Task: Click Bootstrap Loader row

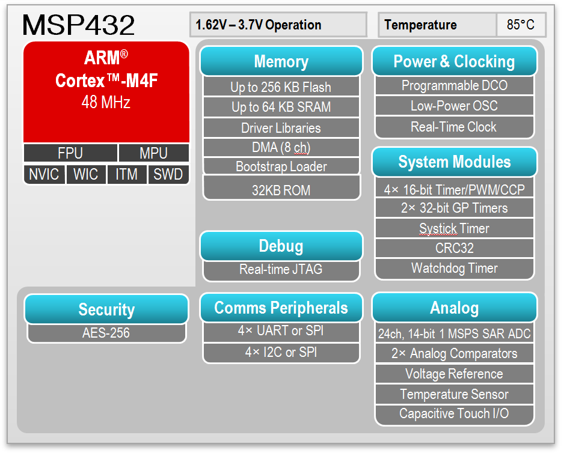Action: pyautogui.click(x=281, y=166)
